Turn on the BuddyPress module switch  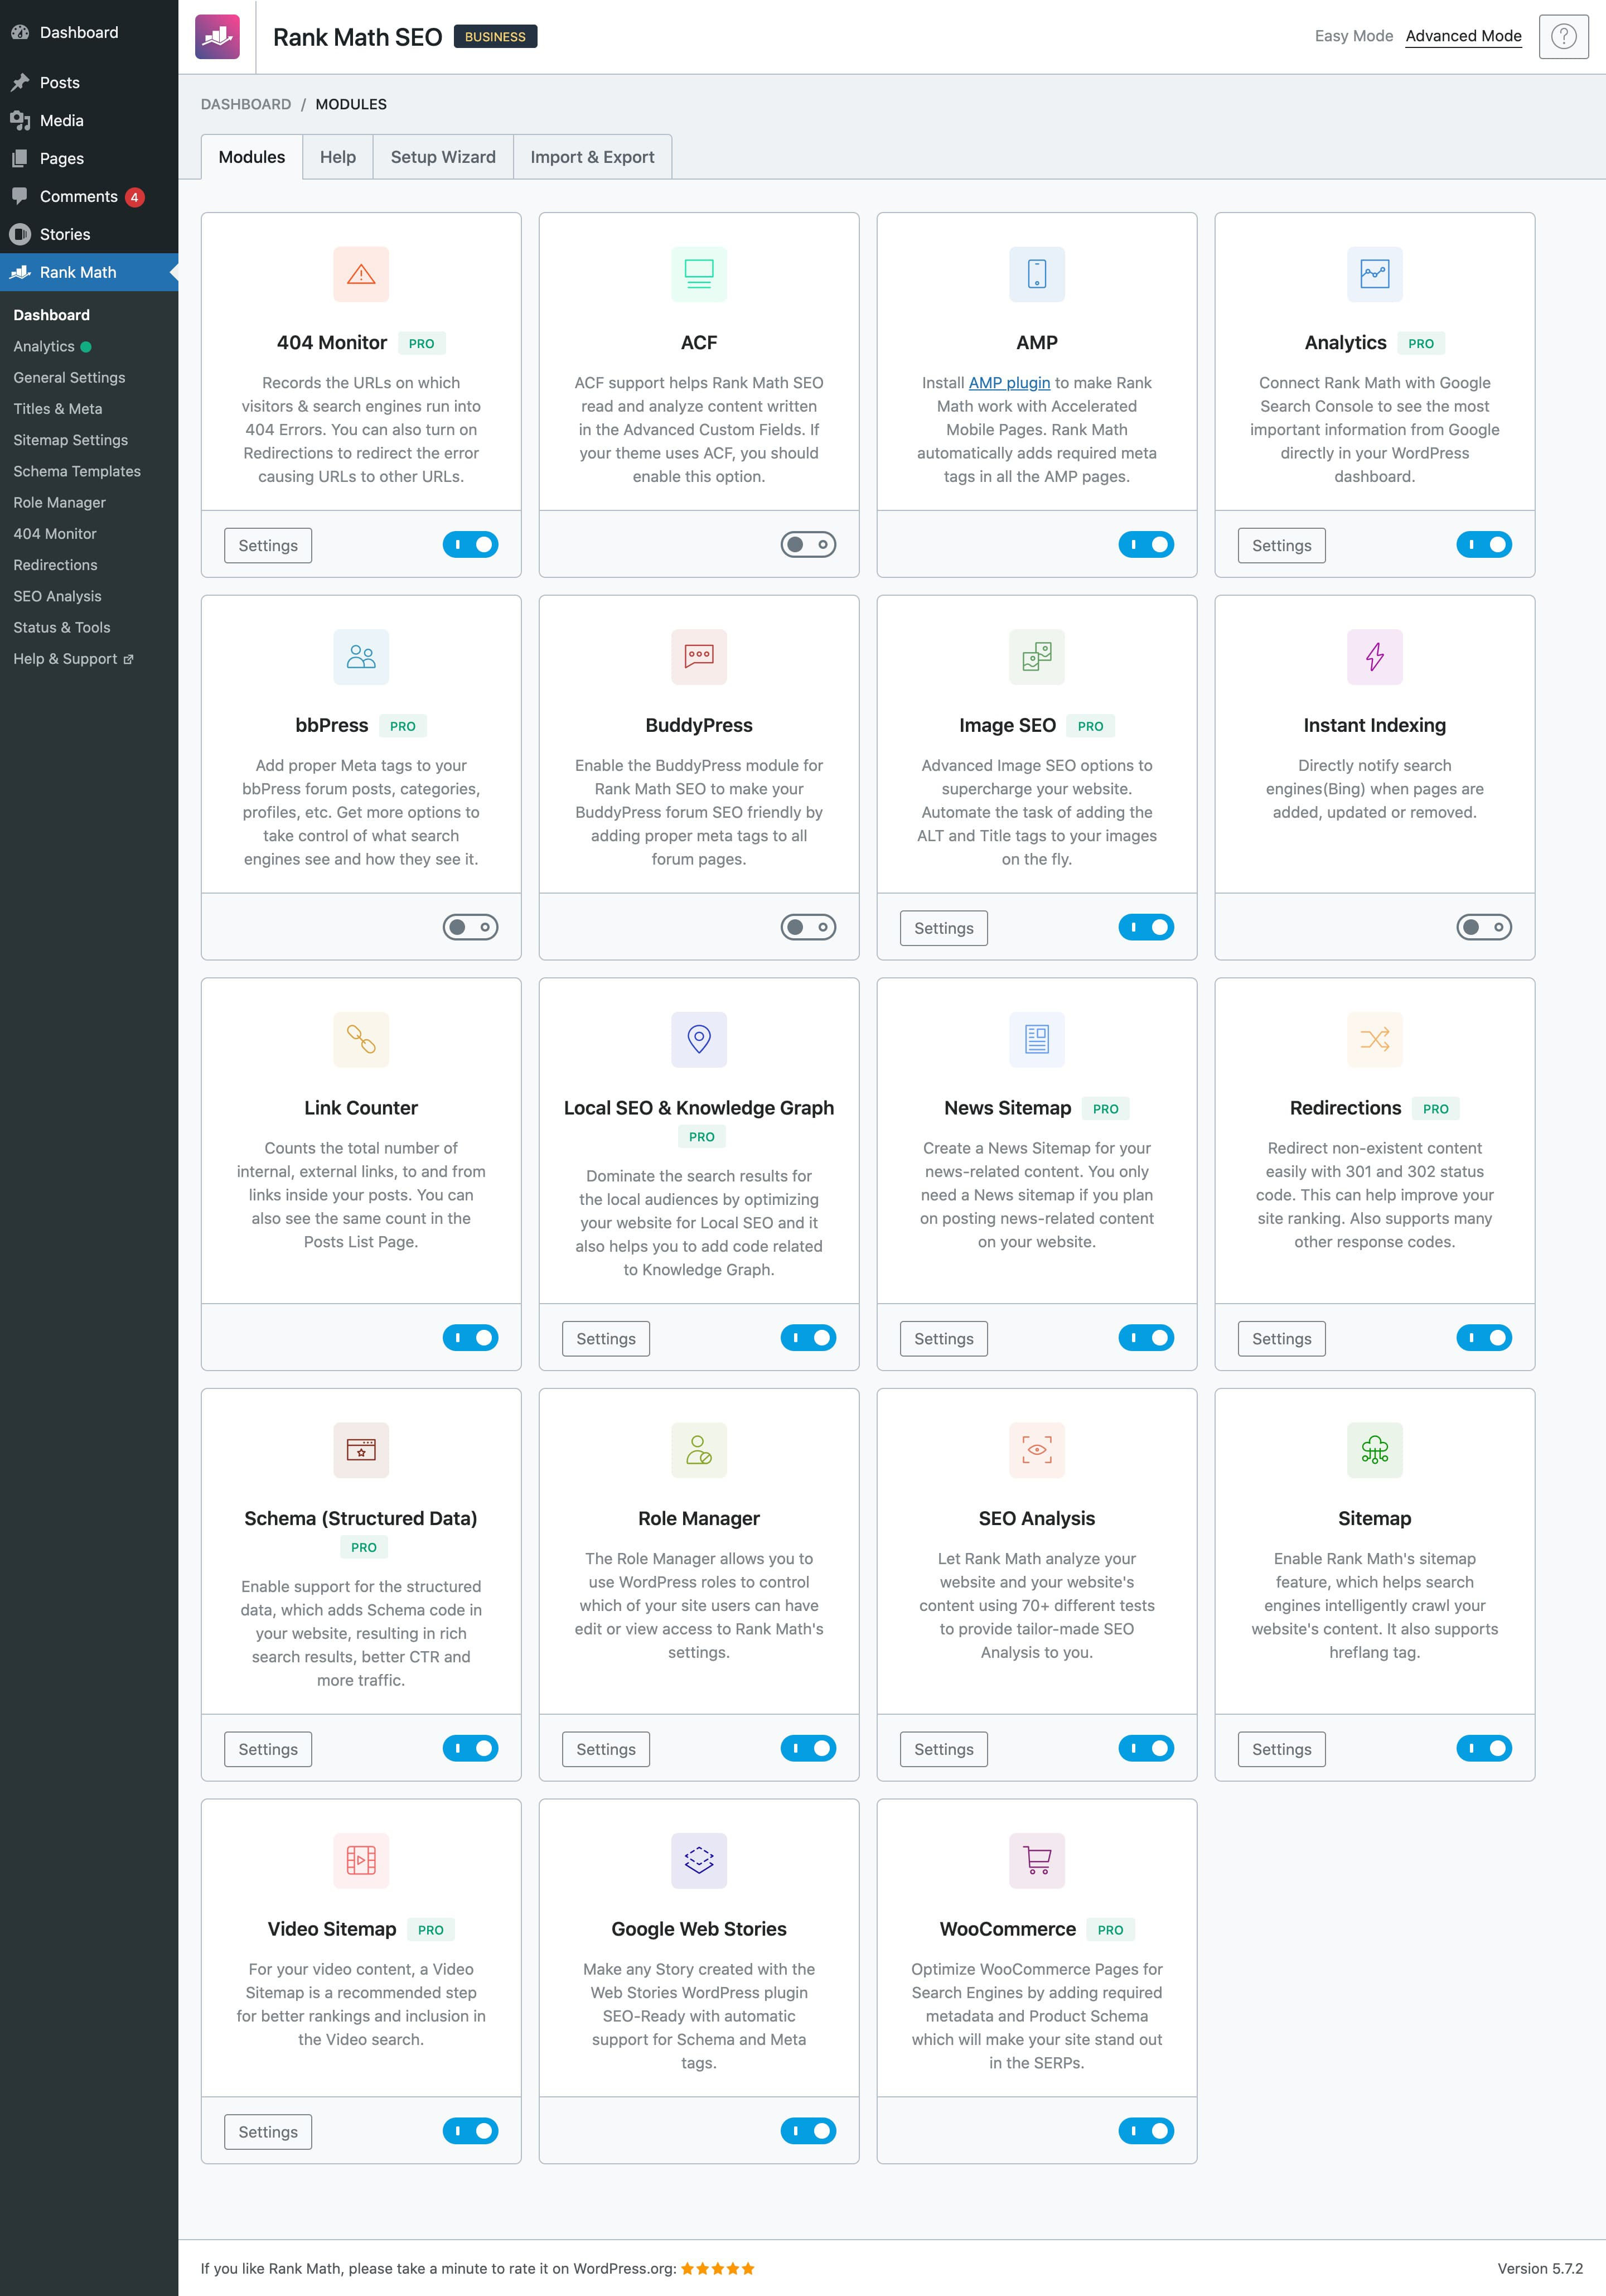(x=807, y=928)
